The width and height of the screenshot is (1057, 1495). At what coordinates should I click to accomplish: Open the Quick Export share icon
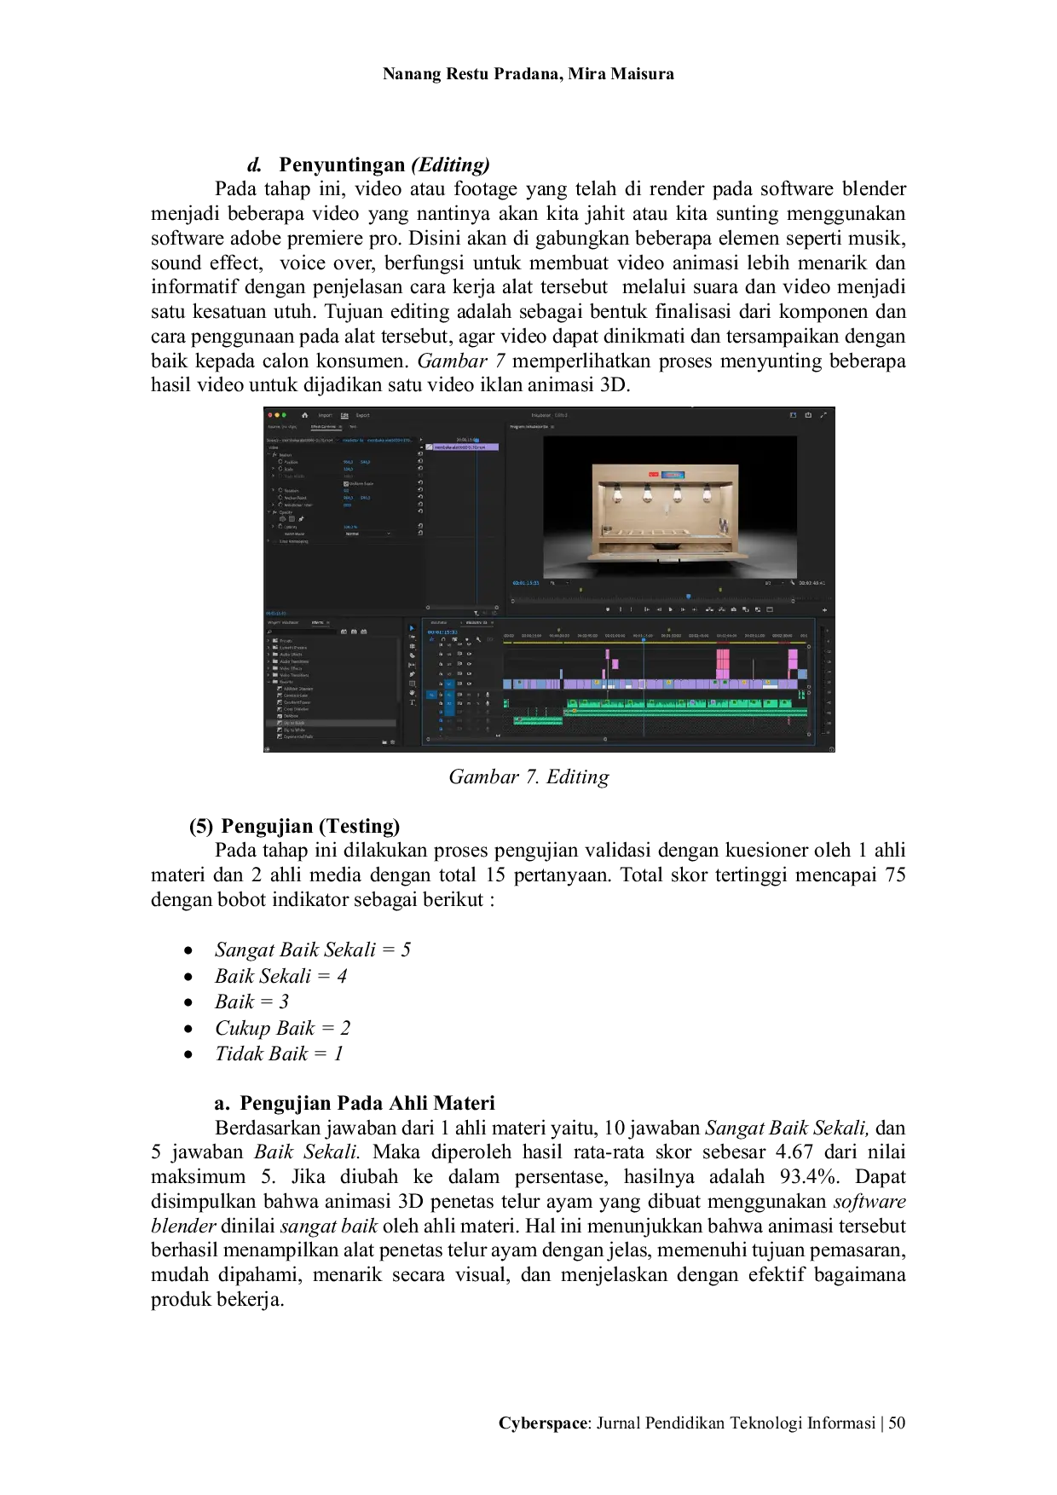(808, 415)
